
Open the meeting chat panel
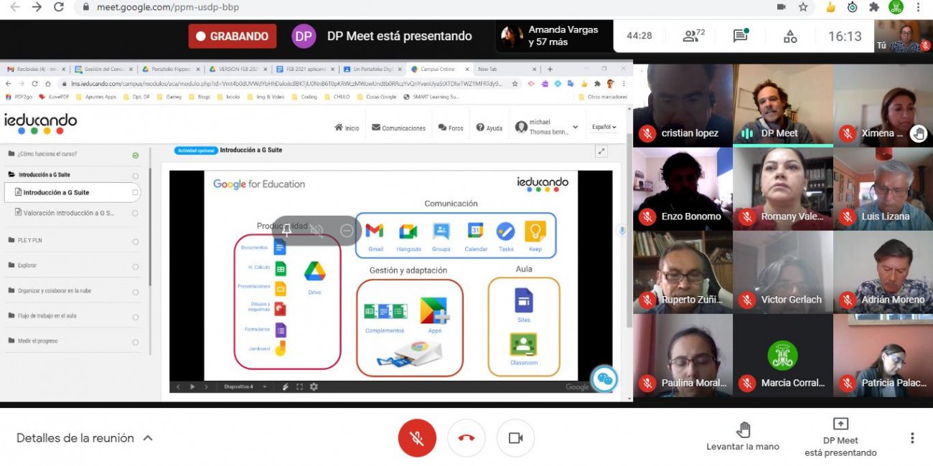[x=741, y=36]
